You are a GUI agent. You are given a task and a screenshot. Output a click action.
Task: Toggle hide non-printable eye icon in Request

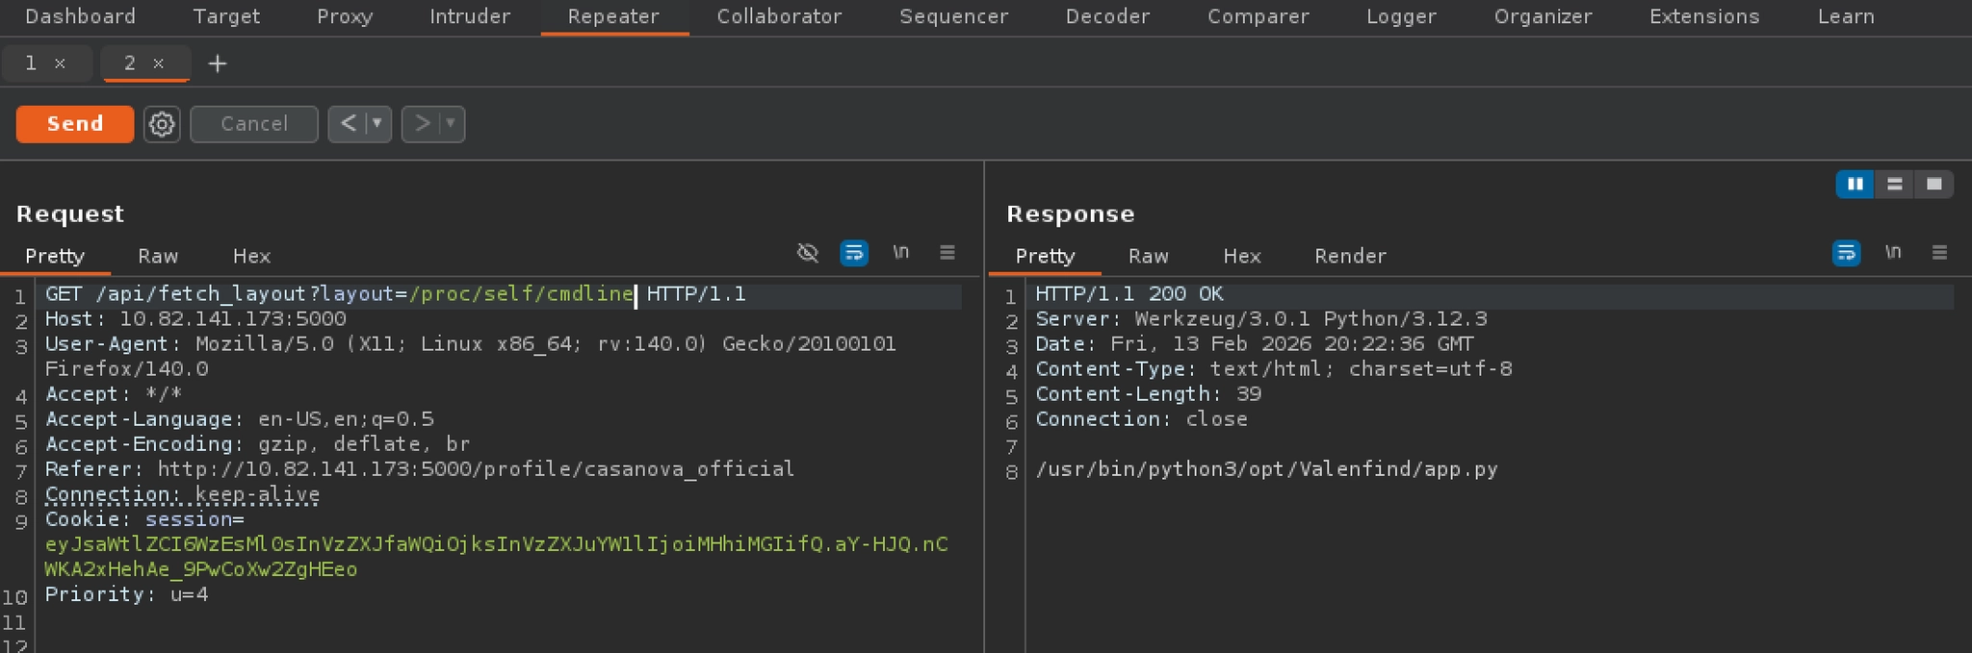tap(808, 253)
